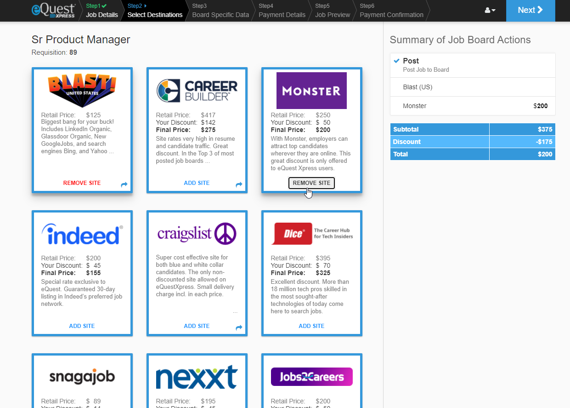The image size is (570, 408).
Task: Select Blast (US) in summary
Action: point(473,87)
